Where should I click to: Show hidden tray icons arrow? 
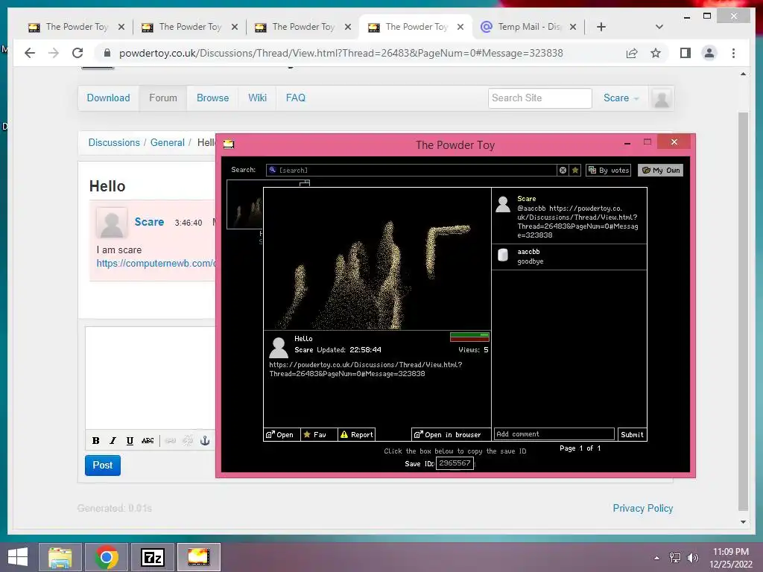coord(657,558)
